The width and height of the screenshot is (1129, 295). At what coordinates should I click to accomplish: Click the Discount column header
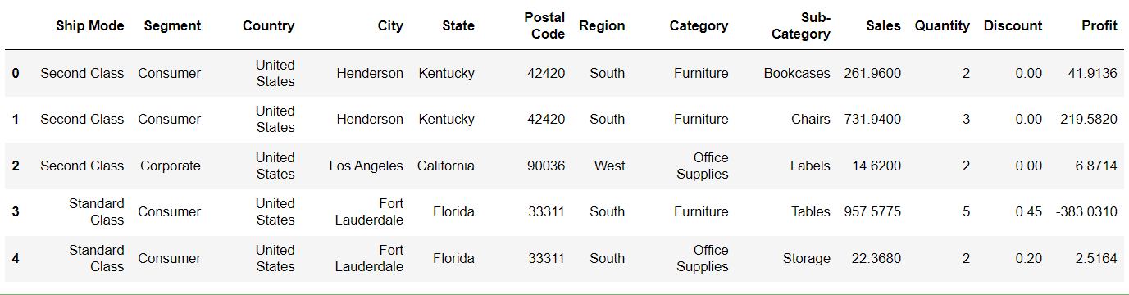click(x=1013, y=25)
